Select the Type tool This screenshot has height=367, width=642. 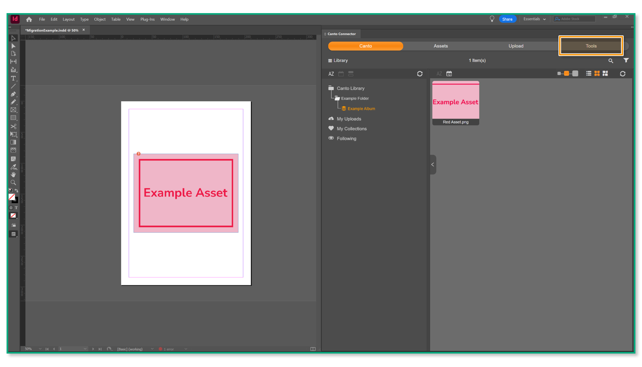[x=13, y=78]
